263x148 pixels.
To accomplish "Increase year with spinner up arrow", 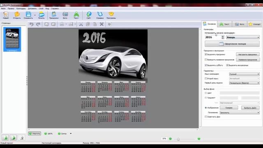I will click(x=223, y=36).
